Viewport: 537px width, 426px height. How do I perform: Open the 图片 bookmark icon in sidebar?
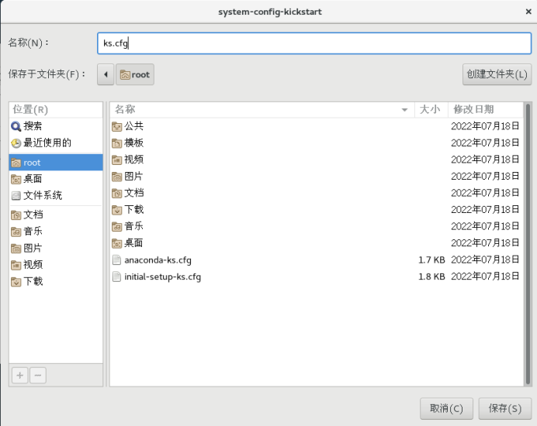click(16, 249)
